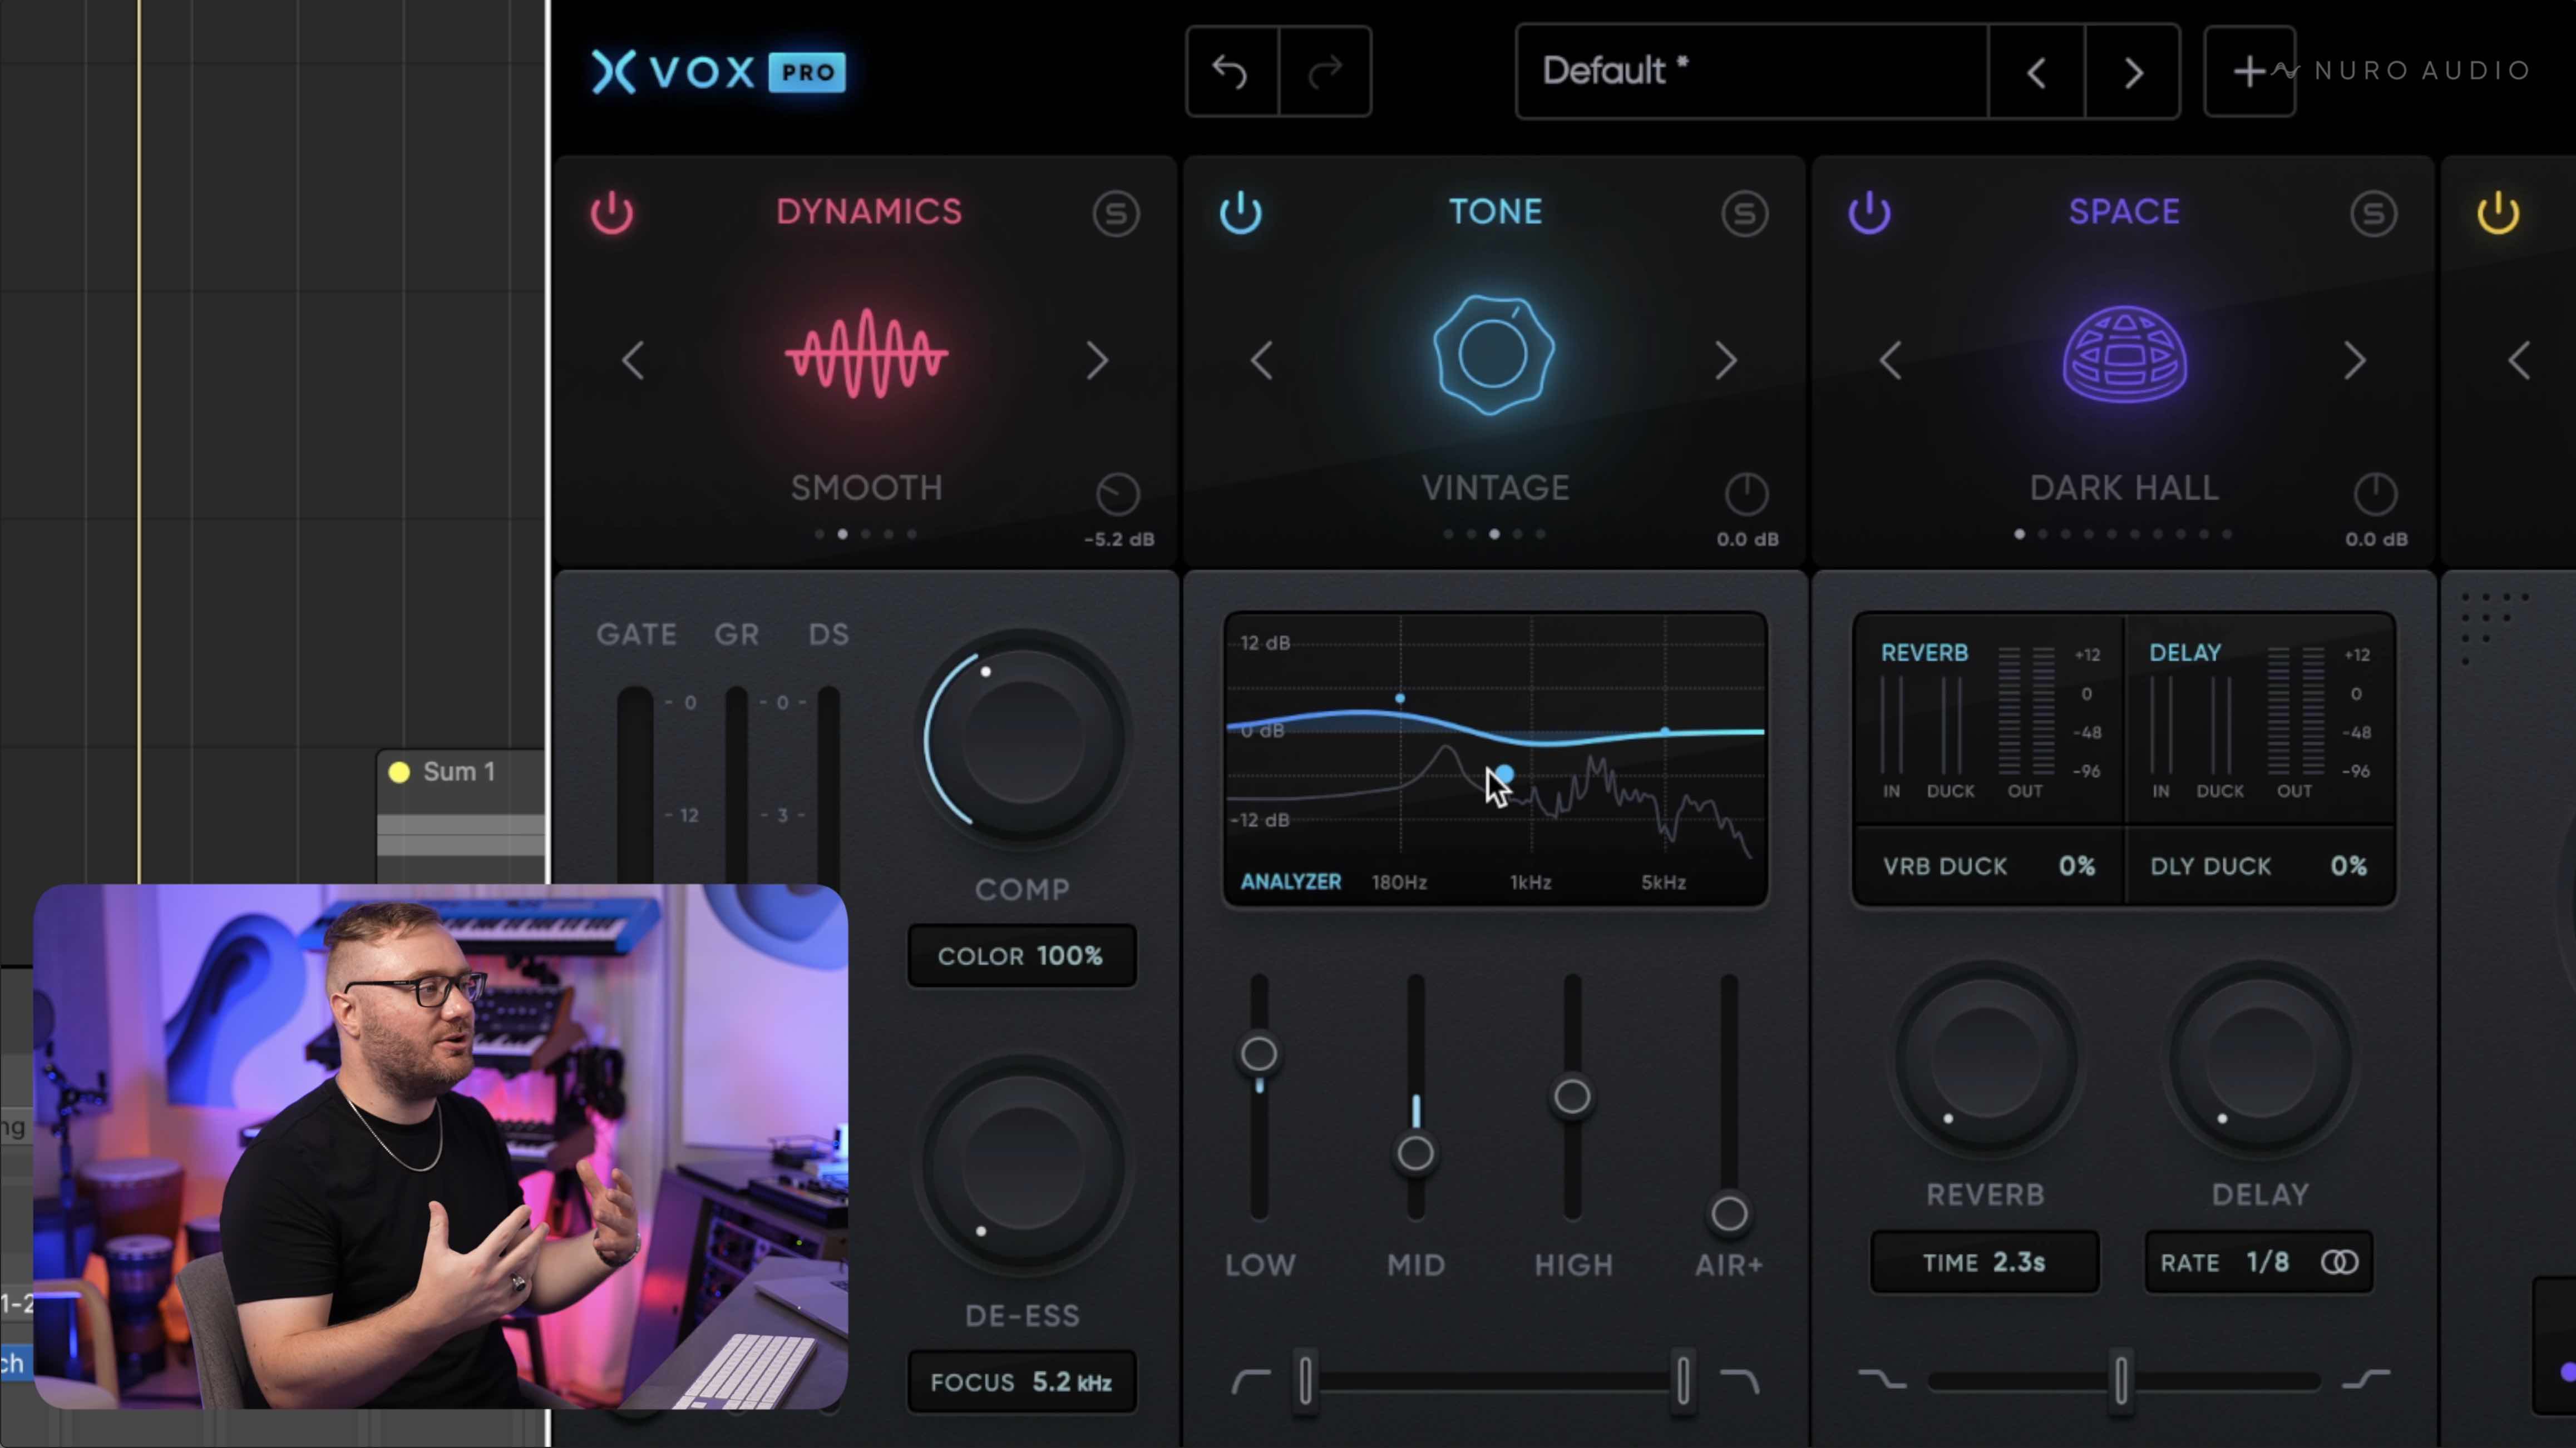Solo the Dynamics module
Viewport: 2576px width, 1448px height.
[x=1116, y=213]
